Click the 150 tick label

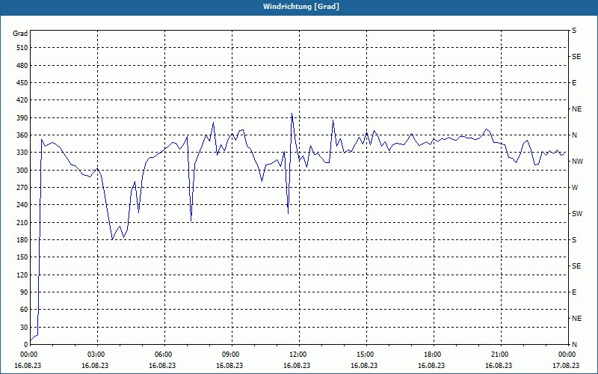[22, 257]
